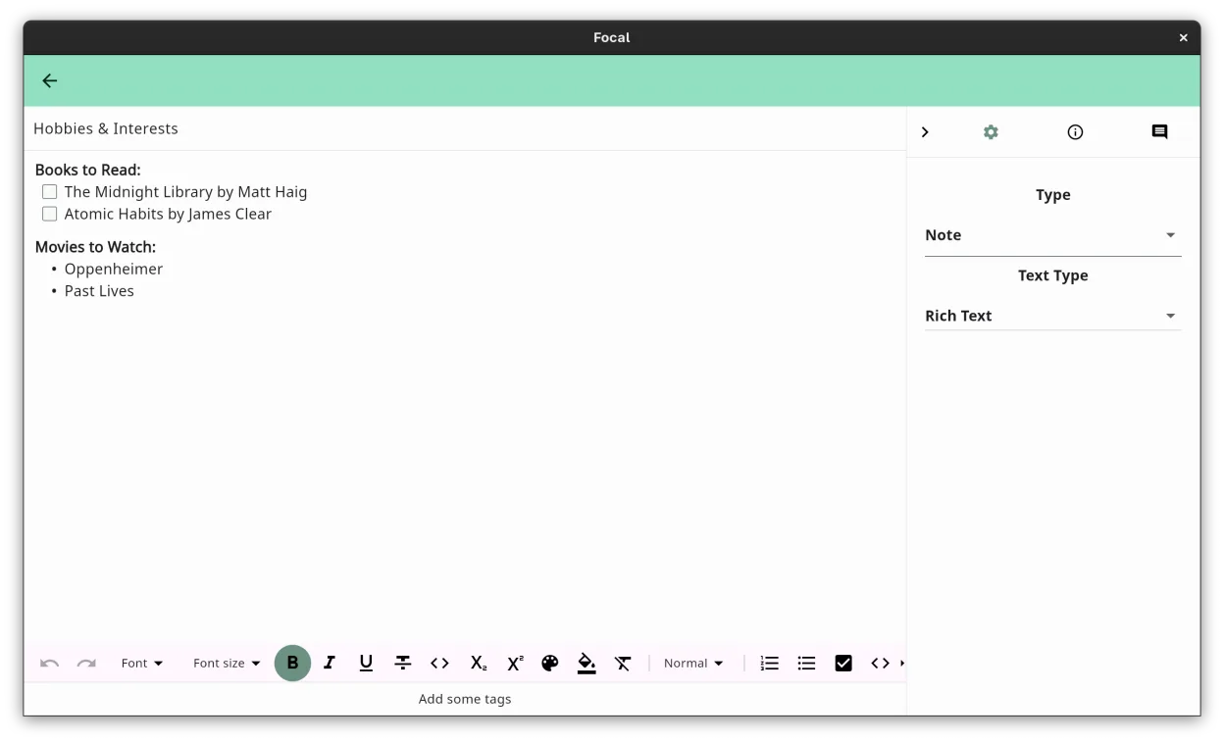The width and height of the screenshot is (1224, 742).
Task: Insert a bulleted list
Action: (x=806, y=664)
